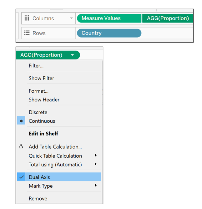This screenshot has height=209, width=202.
Task: Toggle the Show Header menu item
Action: tap(44, 100)
